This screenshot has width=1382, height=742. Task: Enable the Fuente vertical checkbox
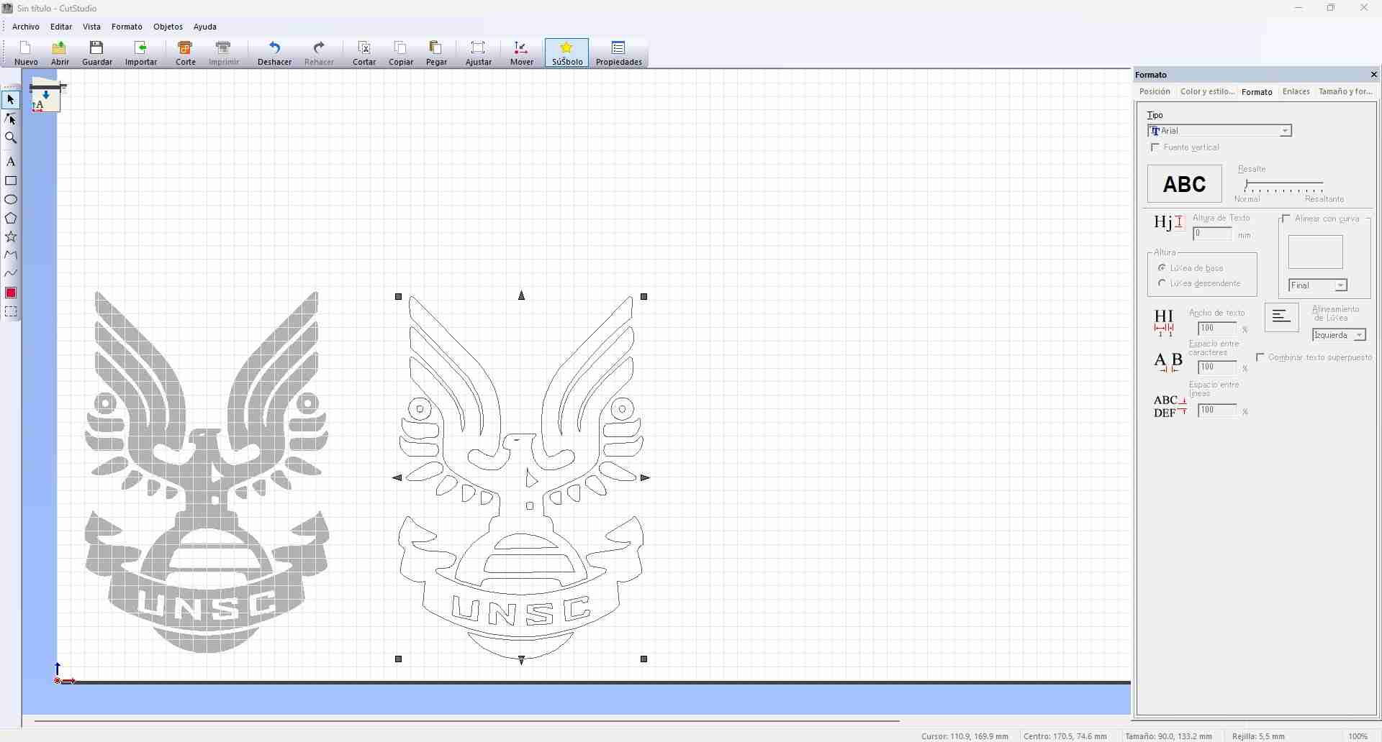tap(1155, 147)
